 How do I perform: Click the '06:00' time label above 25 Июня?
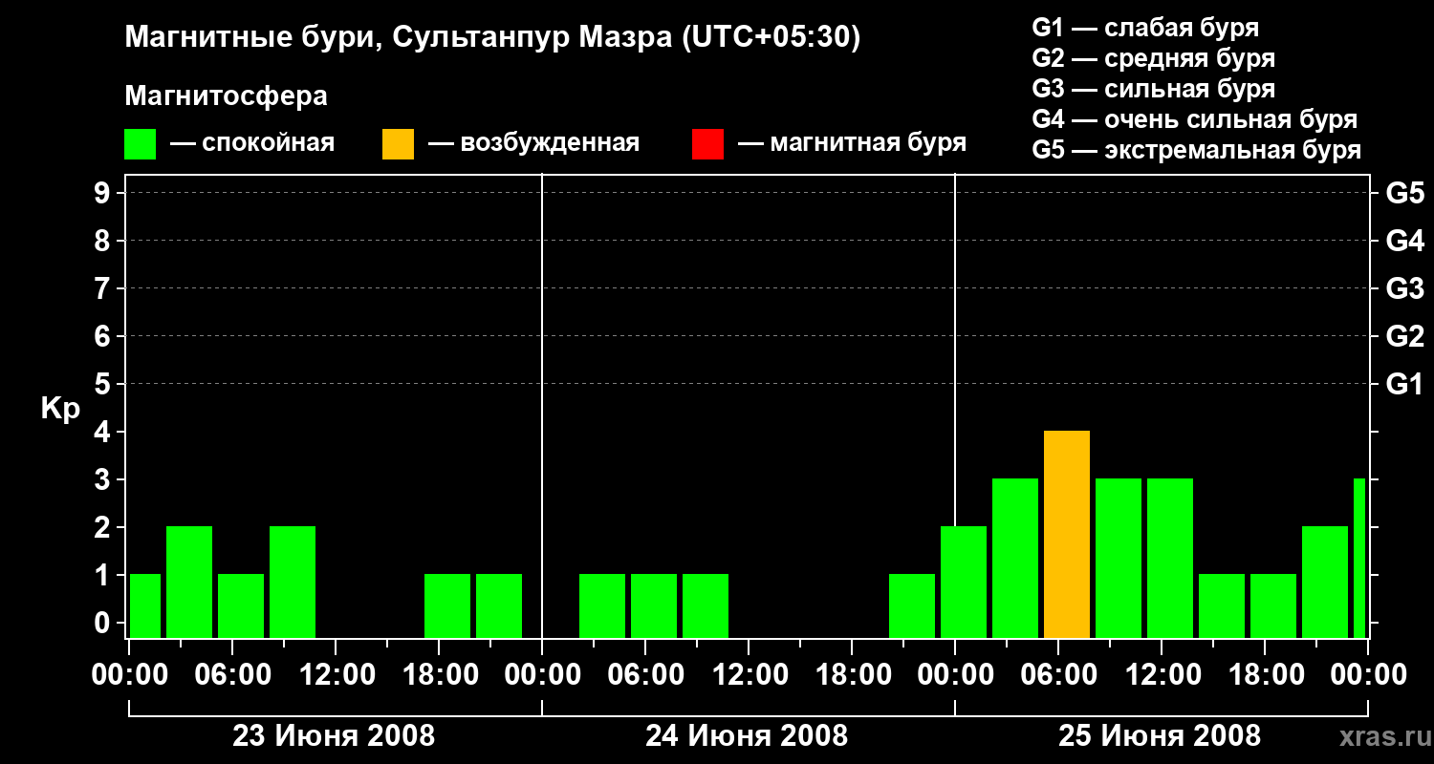[1058, 676]
